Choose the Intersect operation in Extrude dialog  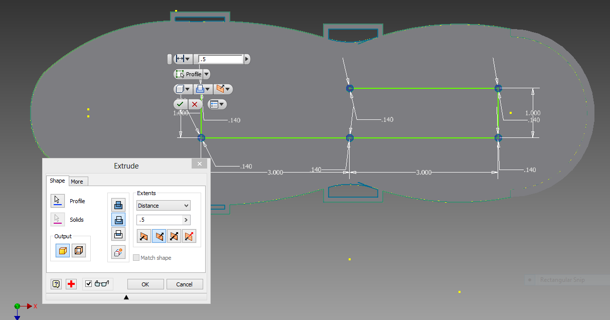pos(118,234)
